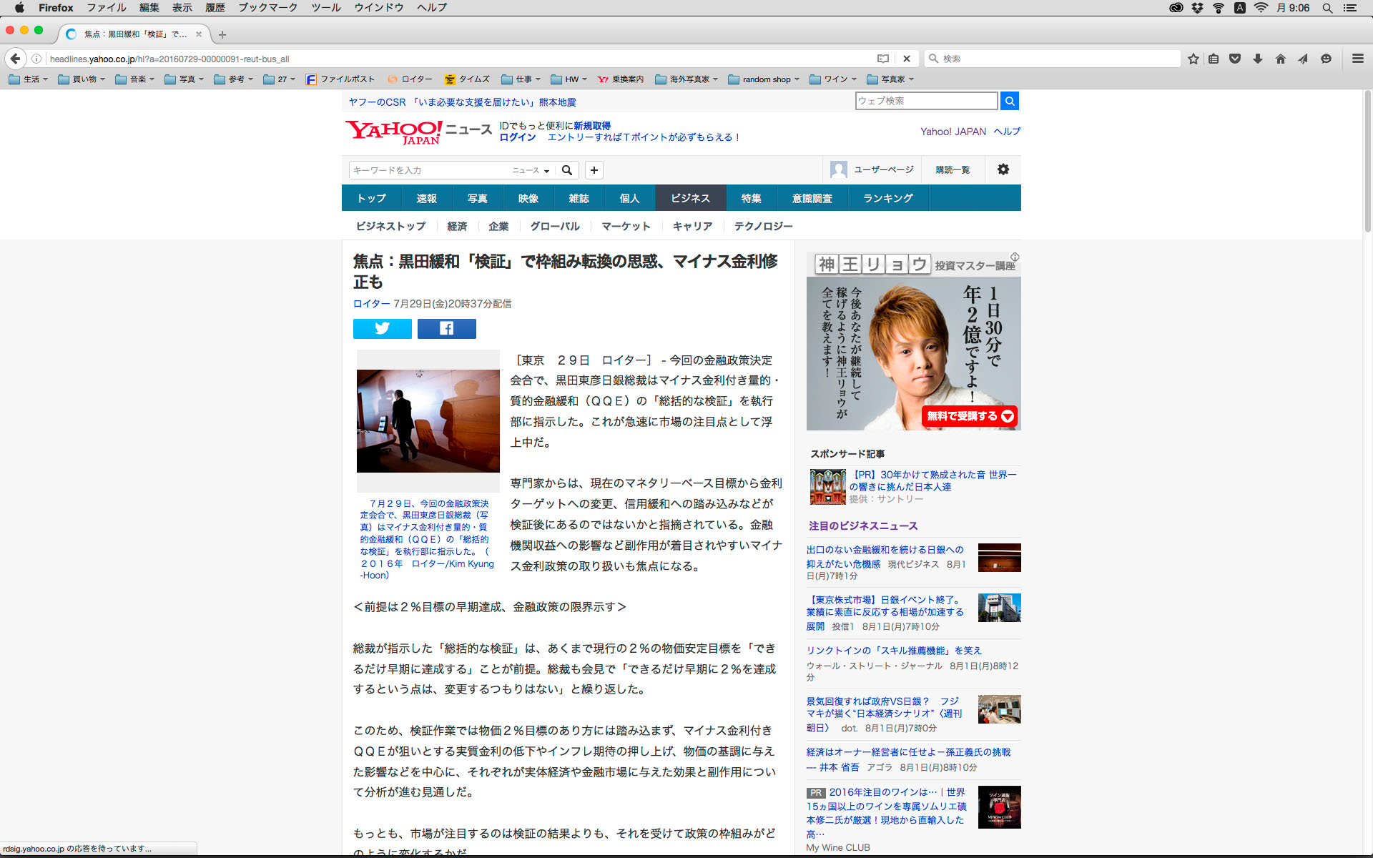The width and height of the screenshot is (1373, 858).
Task: Open Firefox downloads arrow icon
Action: coord(1257,59)
